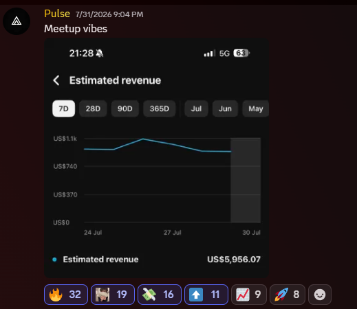
Task: Click the US$740 axis label
Action: click(65, 166)
